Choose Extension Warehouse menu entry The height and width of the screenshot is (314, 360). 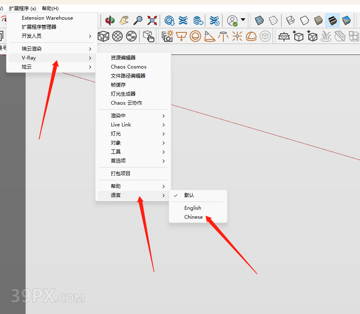point(52,18)
